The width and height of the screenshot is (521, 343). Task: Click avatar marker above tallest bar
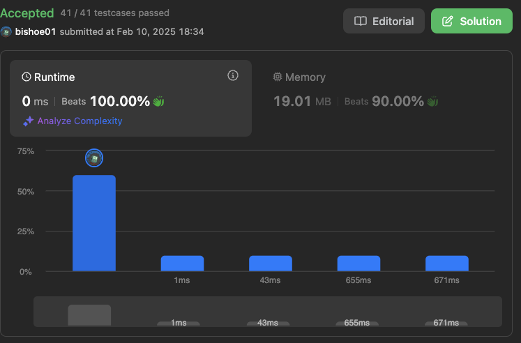coord(94,158)
